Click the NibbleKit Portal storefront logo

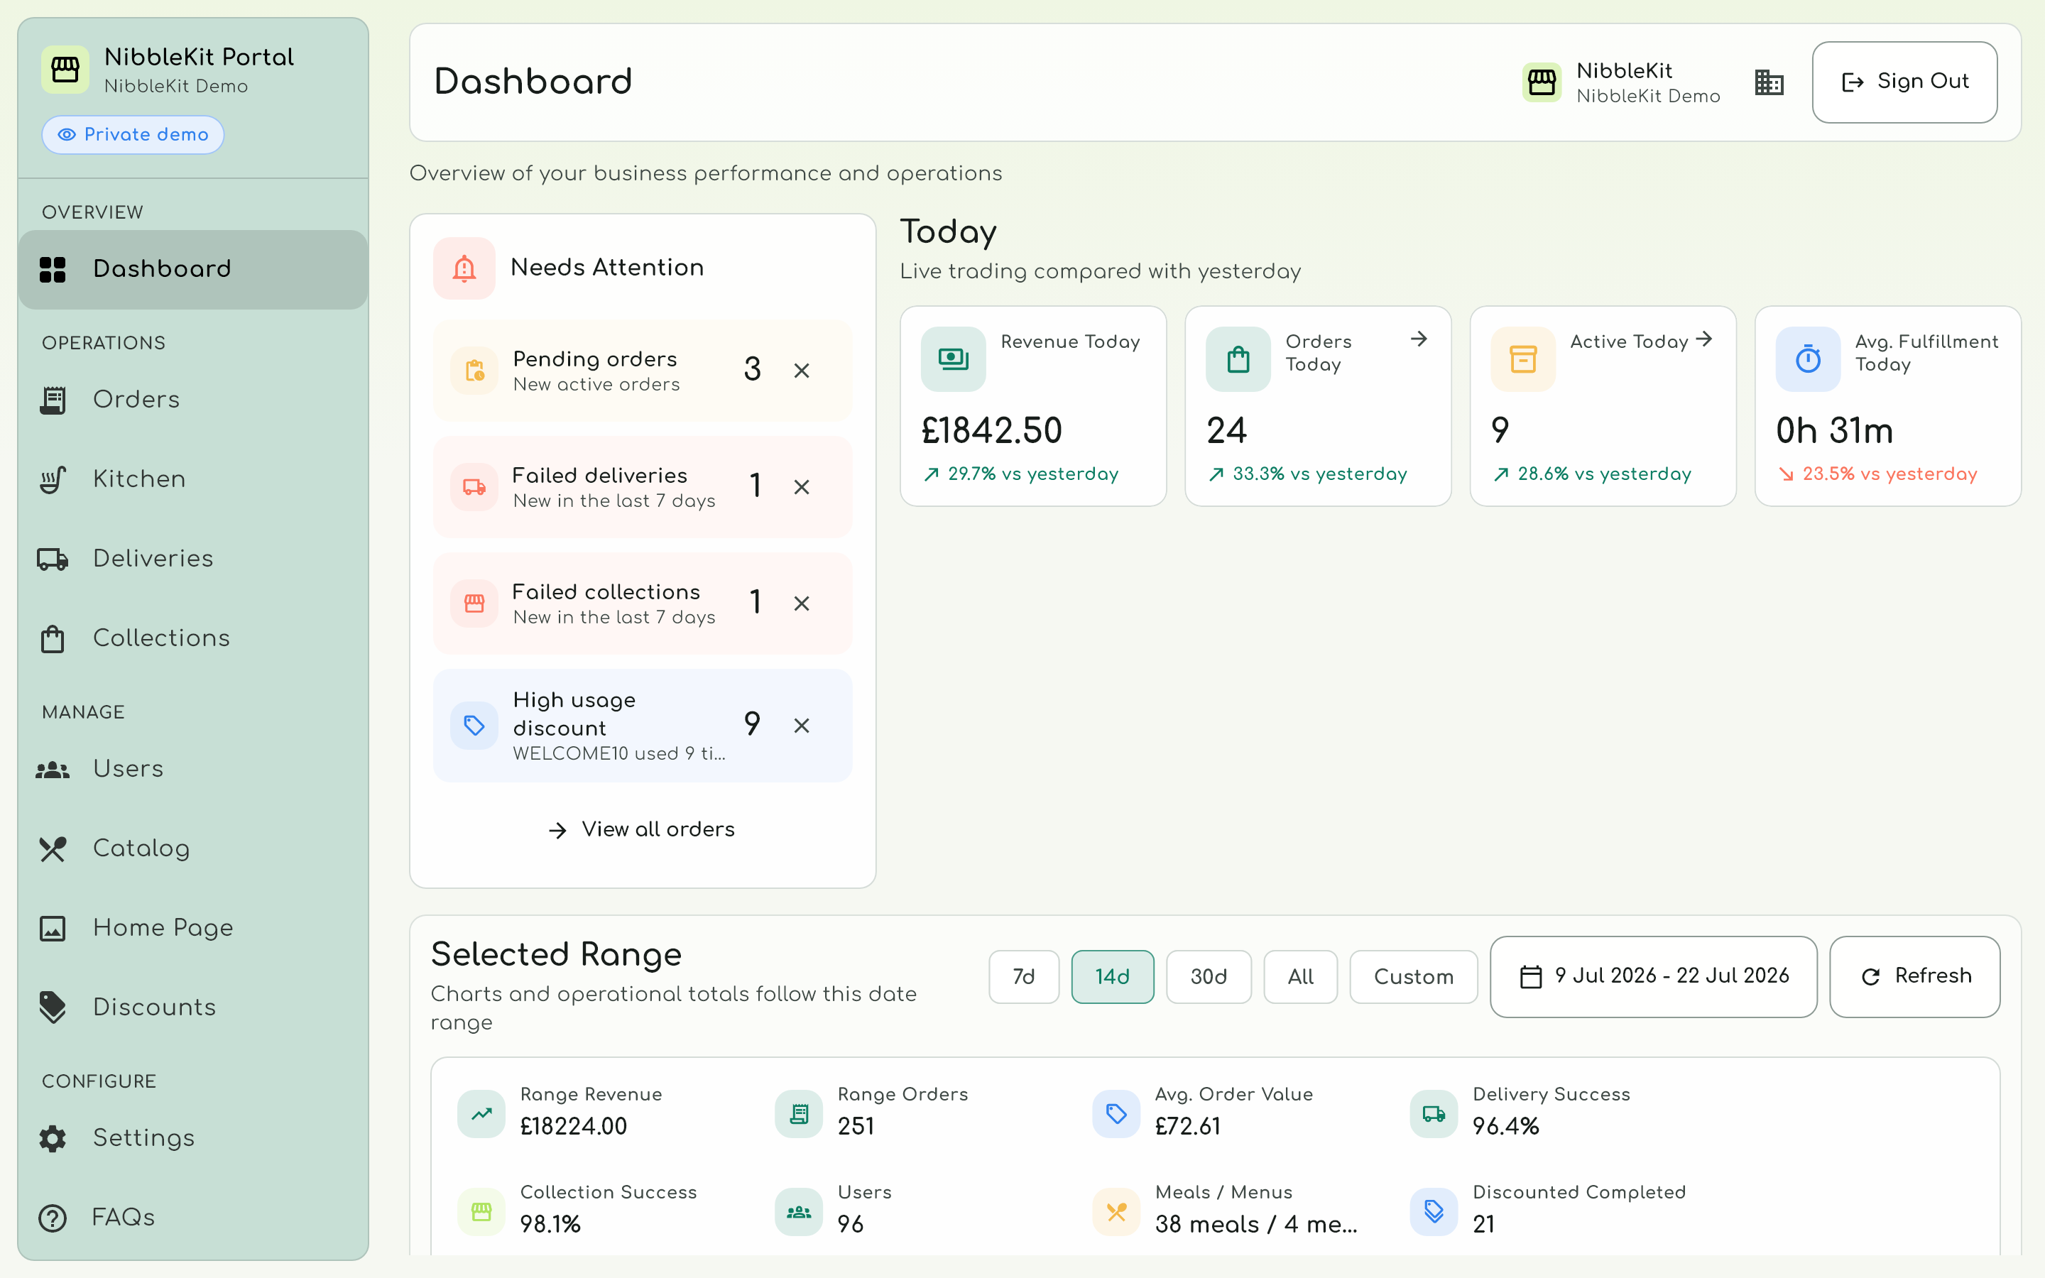65,70
